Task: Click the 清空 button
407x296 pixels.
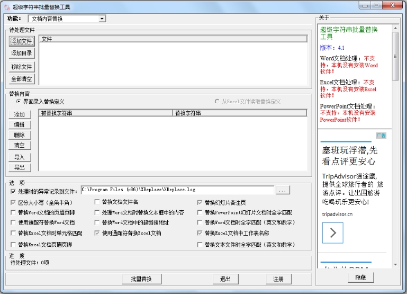Action: point(20,146)
